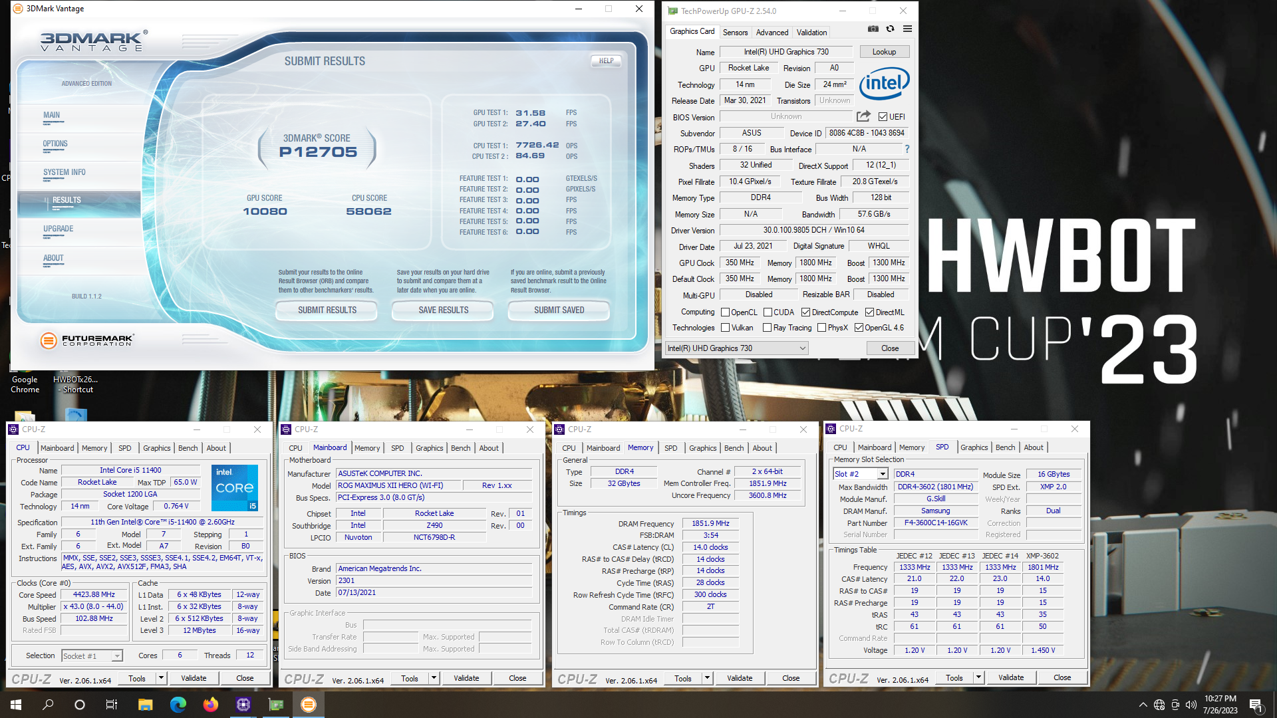Screen dimensions: 1277x718
Task: Open Bench tab in first CPU-Z window
Action: tap(188, 448)
